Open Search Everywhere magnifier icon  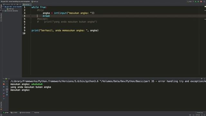(204, 2)
